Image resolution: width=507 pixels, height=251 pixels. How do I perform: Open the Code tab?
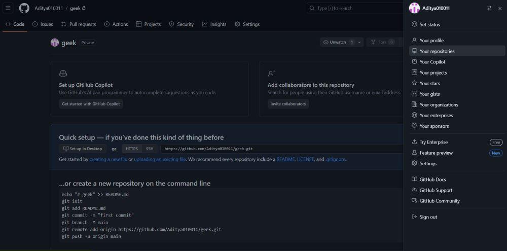(x=15, y=24)
